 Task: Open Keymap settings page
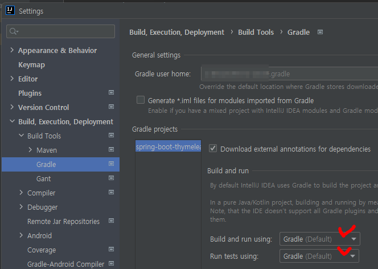pos(31,65)
